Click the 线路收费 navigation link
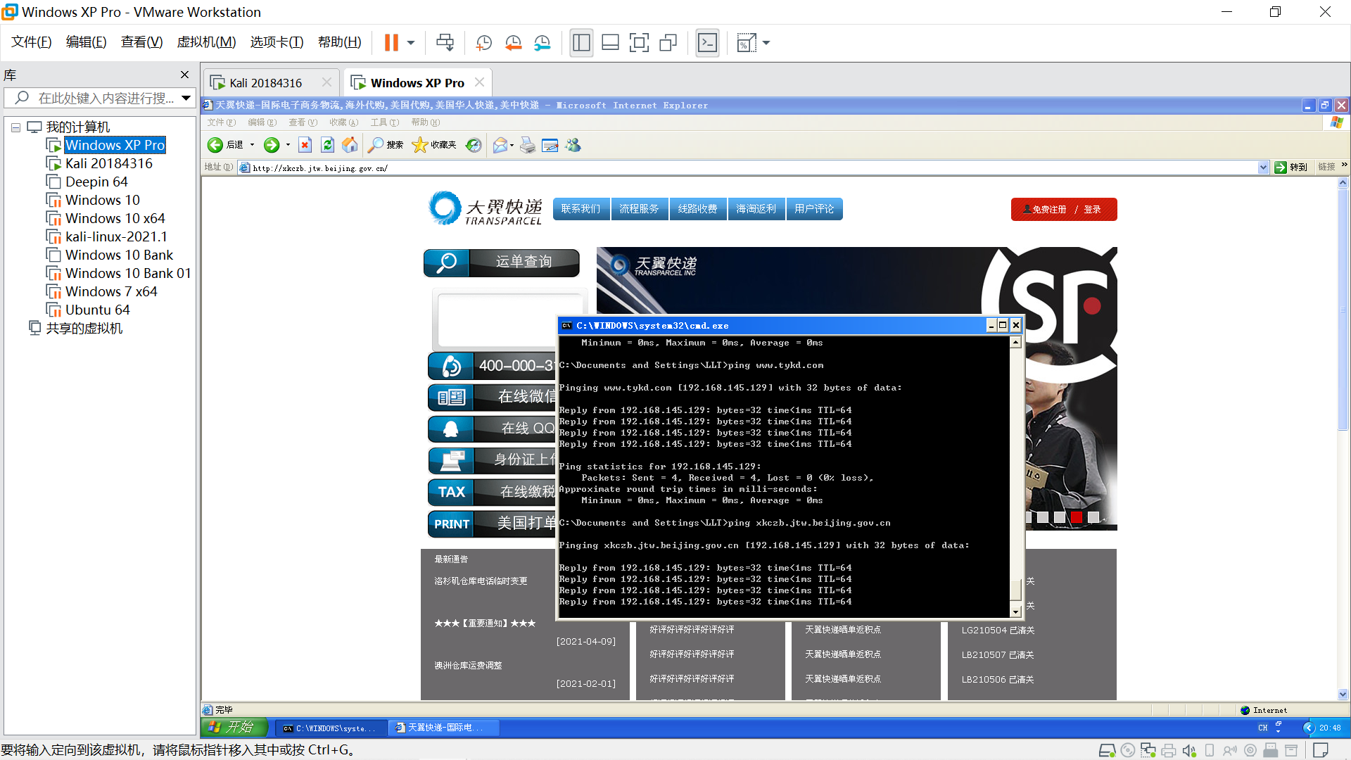This screenshot has width=1351, height=760. click(x=697, y=209)
